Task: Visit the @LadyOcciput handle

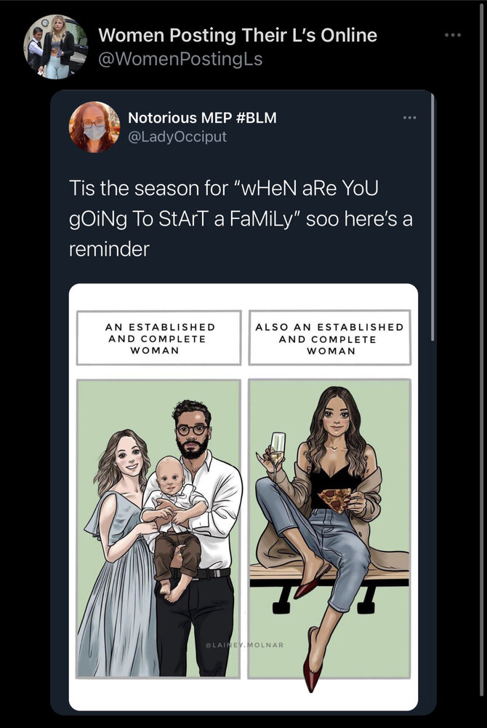Action: click(x=177, y=137)
